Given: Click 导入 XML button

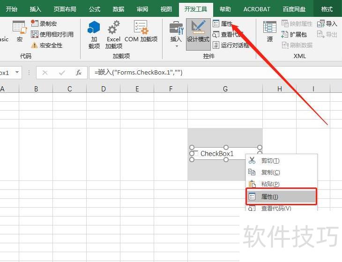Looking at the screenshot, I should pos(327,23).
